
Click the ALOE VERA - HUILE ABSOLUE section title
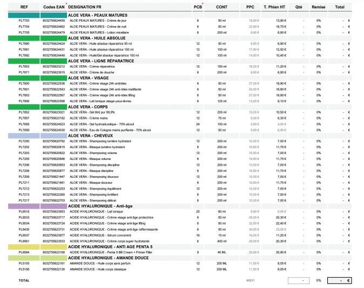pyautogui.click(x=97, y=38)
